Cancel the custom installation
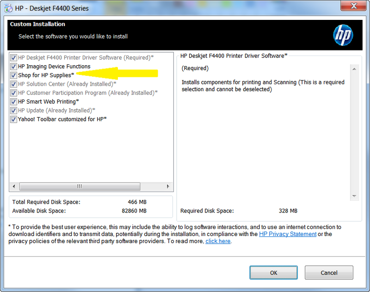 pos(329,273)
